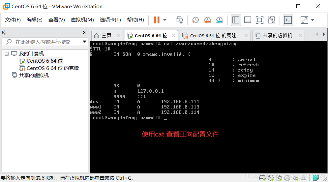This screenshot has height=182, width=328.
Task: Open the snapshot manager
Action: click(x=219, y=20)
